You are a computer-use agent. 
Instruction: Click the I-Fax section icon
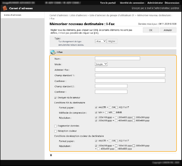pos(53,52)
